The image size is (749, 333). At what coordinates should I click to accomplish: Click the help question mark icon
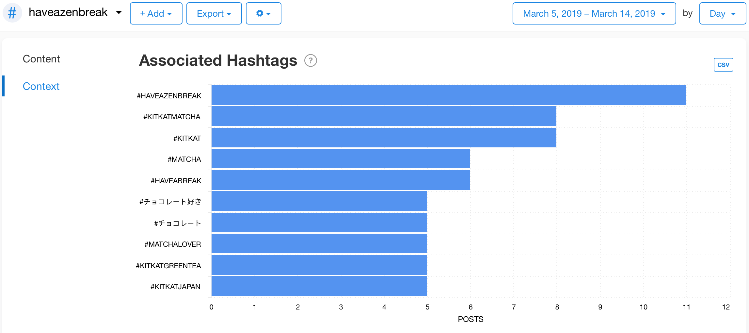coord(311,61)
